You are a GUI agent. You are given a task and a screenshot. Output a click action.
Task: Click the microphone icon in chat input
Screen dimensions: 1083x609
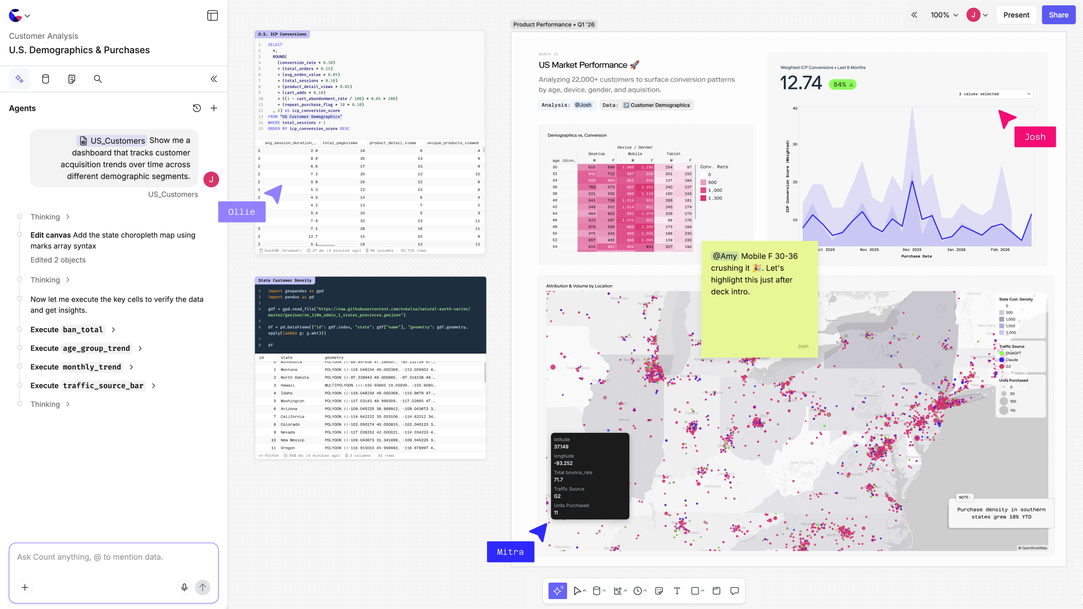click(184, 587)
